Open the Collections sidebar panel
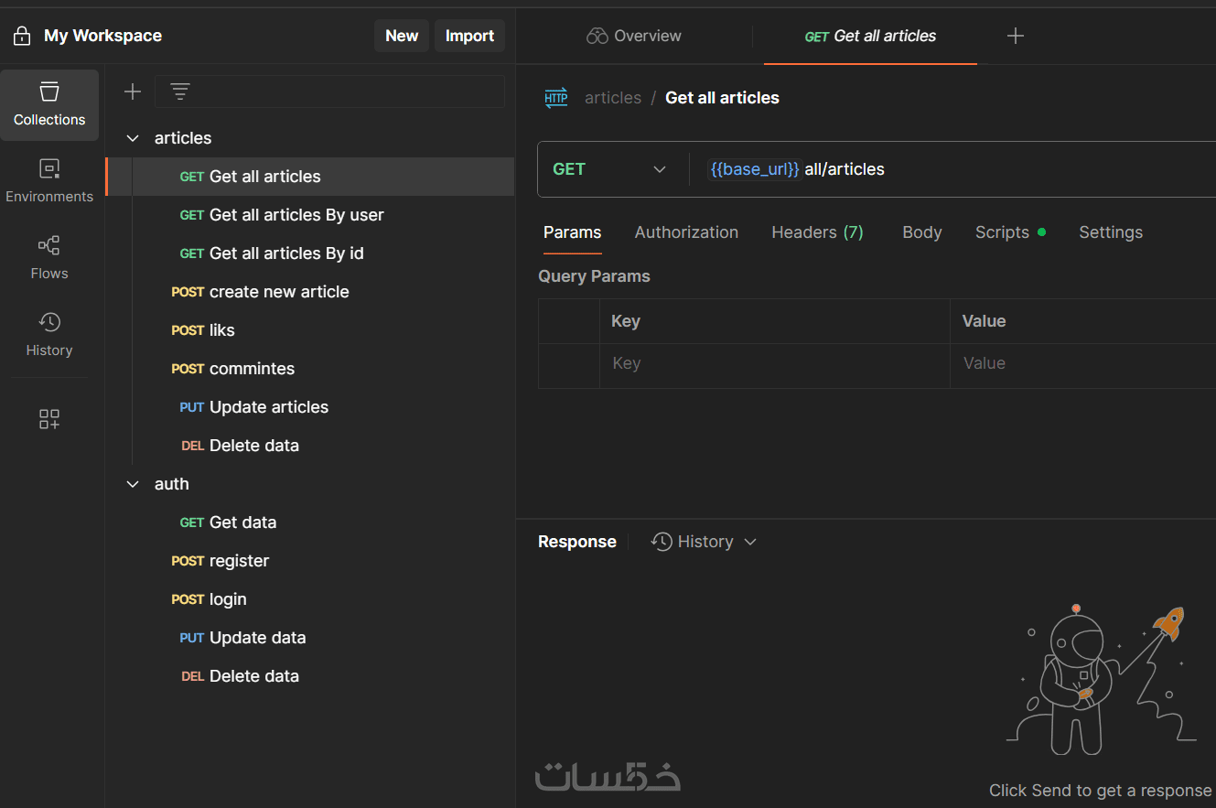This screenshot has width=1216, height=808. pyautogui.click(x=49, y=104)
